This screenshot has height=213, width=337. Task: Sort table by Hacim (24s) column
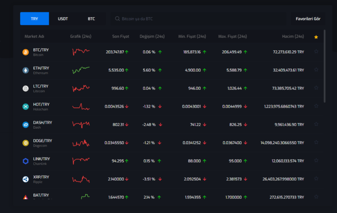293,36
